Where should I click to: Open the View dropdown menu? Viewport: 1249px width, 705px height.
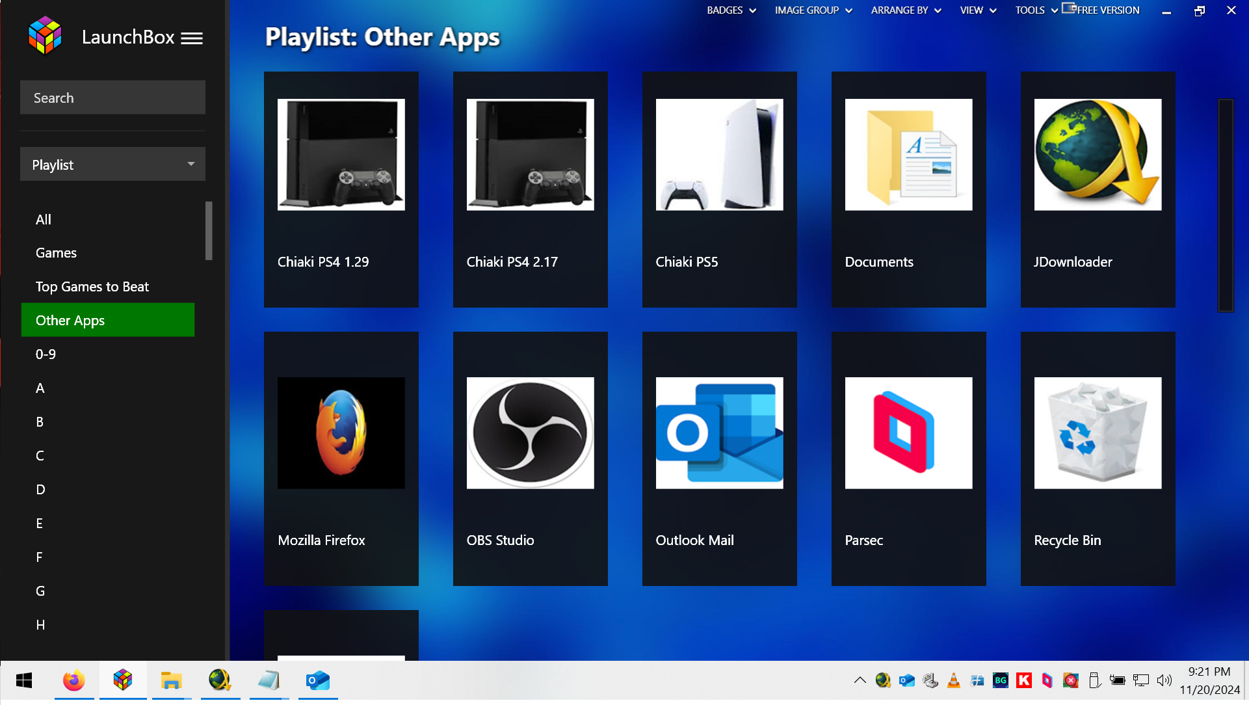point(978,10)
